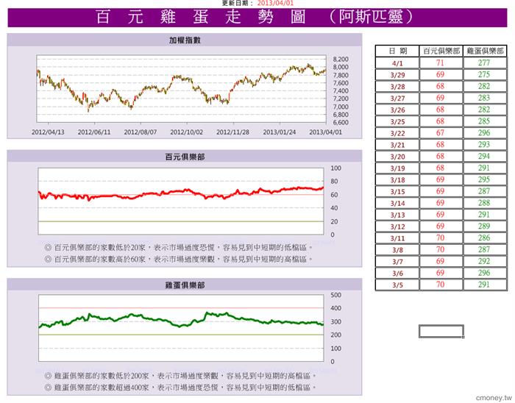Image resolution: width=515 pixels, height=403 pixels.
Task: Click the 3/19 date cell
Action: pyautogui.click(x=397, y=168)
